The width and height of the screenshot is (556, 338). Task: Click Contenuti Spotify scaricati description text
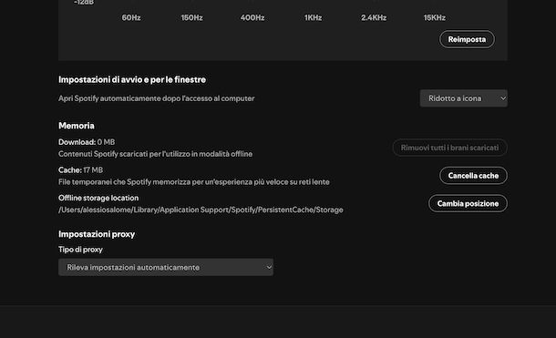point(155,154)
